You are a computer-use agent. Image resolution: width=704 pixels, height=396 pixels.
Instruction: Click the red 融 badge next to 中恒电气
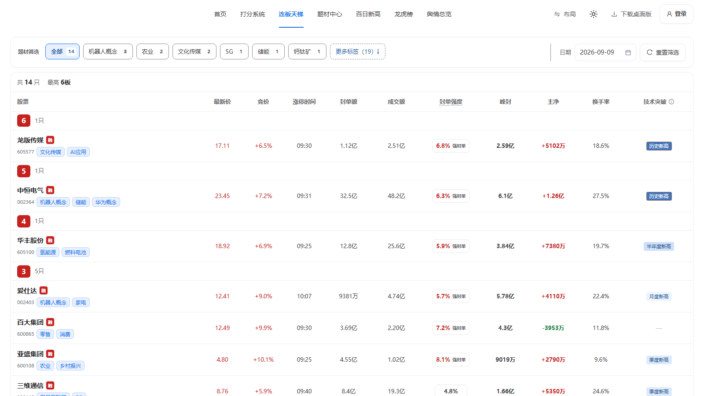(x=50, y=190)
